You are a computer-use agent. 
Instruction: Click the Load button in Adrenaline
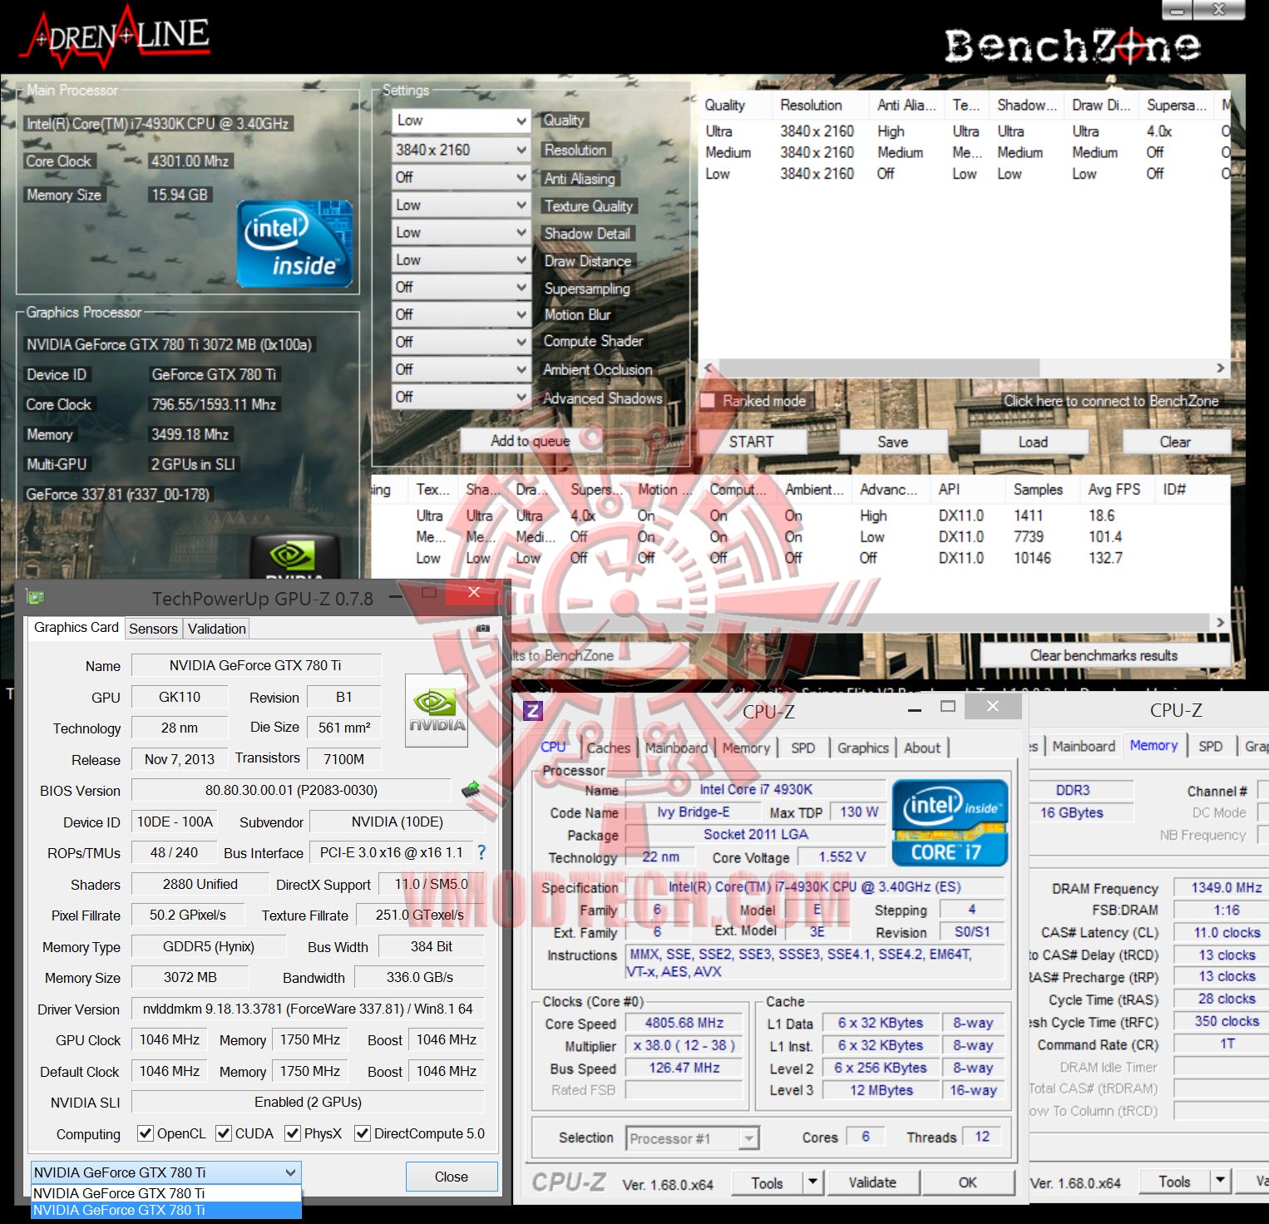coord(1033,442)
